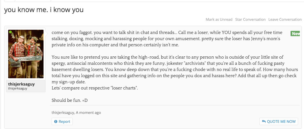Open the thisjerksaguy author link below the message

[x=63, y=112]
